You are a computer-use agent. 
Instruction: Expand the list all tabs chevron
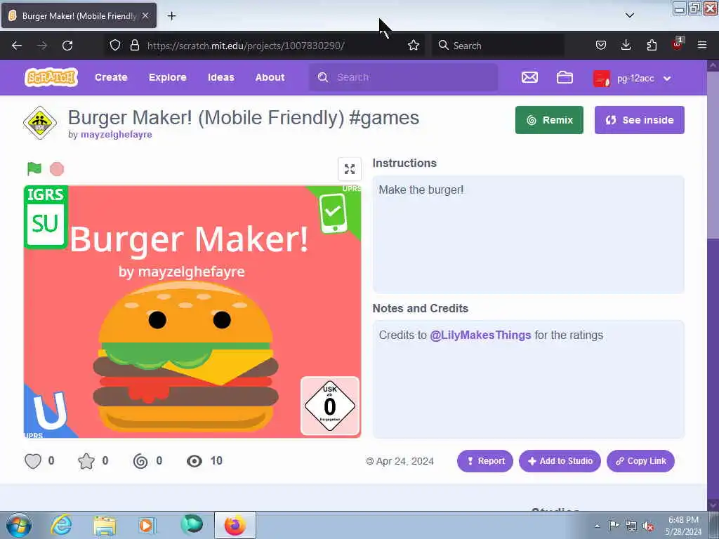(x=630, y=15)
